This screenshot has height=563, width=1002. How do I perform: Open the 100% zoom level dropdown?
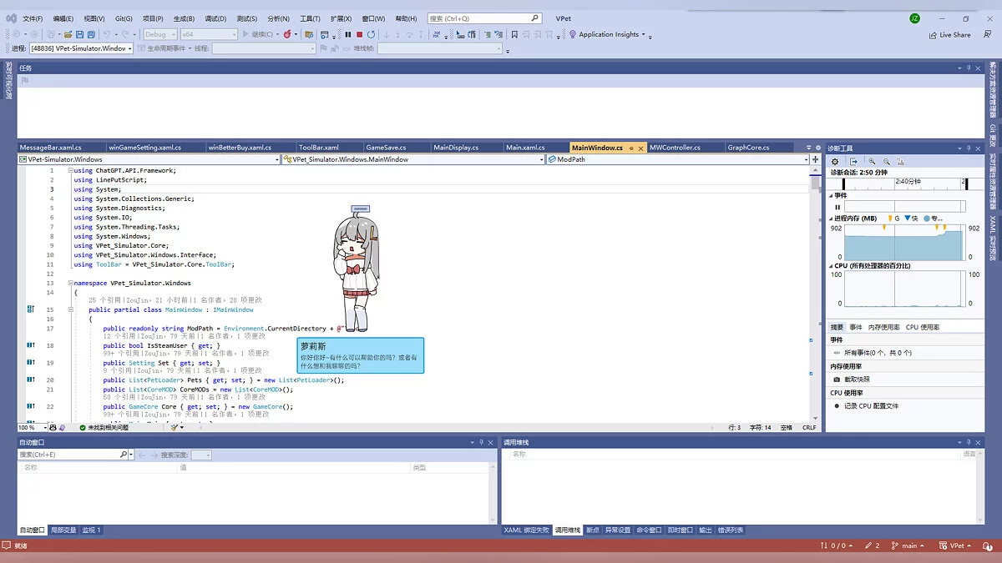point(43,427)
